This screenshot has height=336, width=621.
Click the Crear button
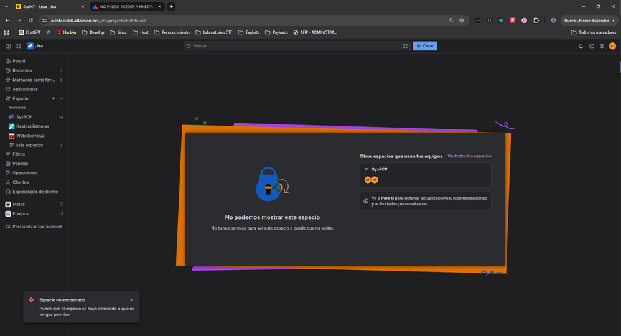[424, 46]
